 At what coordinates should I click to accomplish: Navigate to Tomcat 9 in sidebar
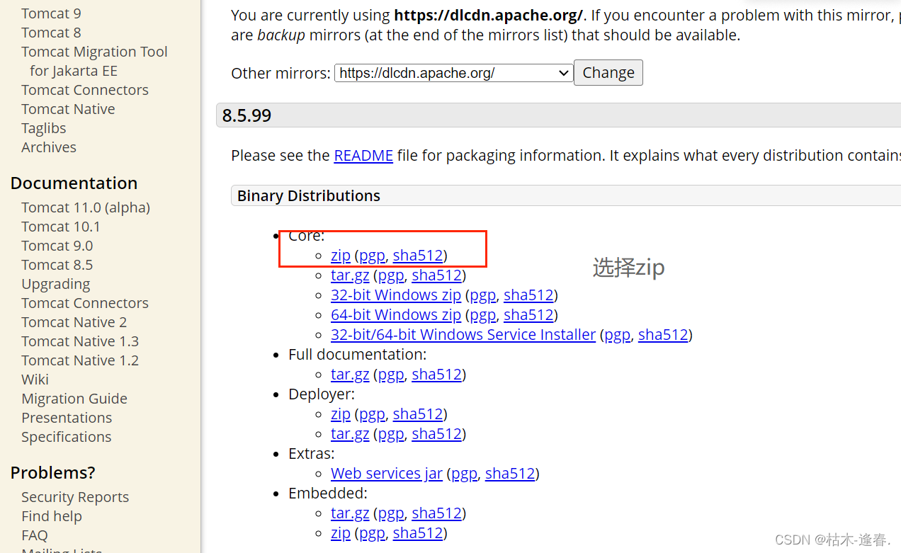click(50, 13)
